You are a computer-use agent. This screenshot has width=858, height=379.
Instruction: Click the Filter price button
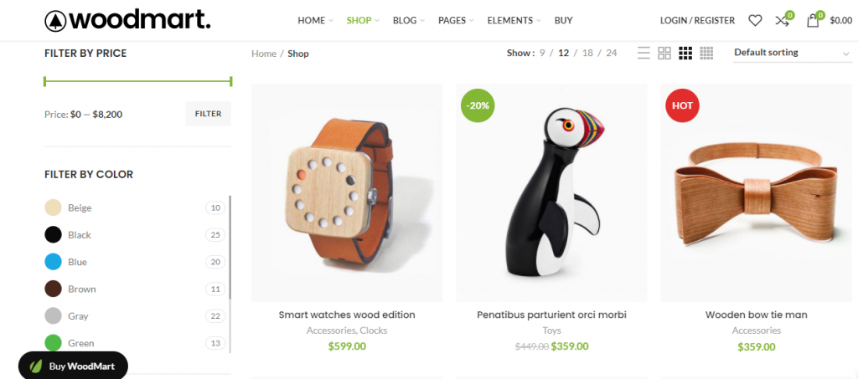coord(208,114)
